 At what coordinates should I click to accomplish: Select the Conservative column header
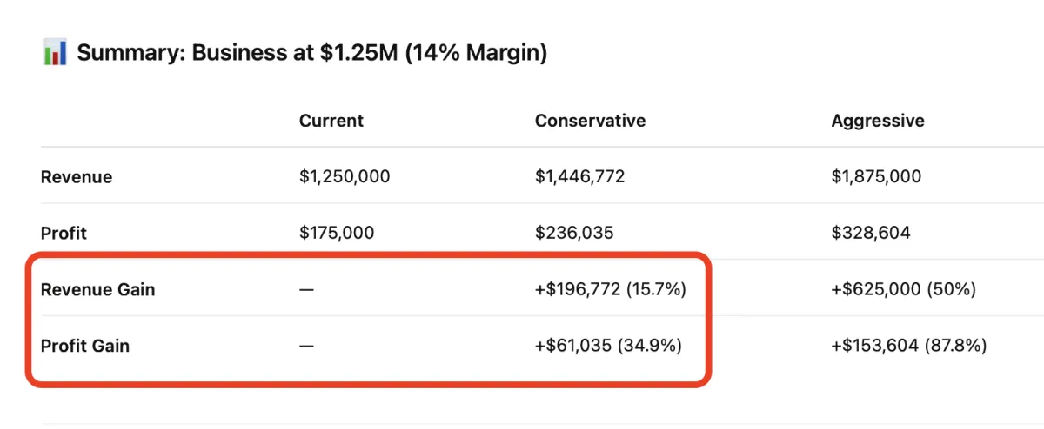click(590, 121)
